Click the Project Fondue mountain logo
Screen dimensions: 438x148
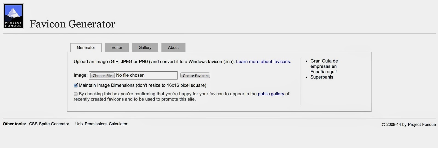[x=13, y=16]
